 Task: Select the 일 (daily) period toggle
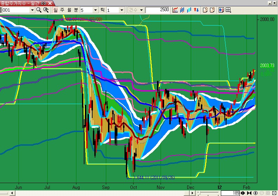point(56,10)
